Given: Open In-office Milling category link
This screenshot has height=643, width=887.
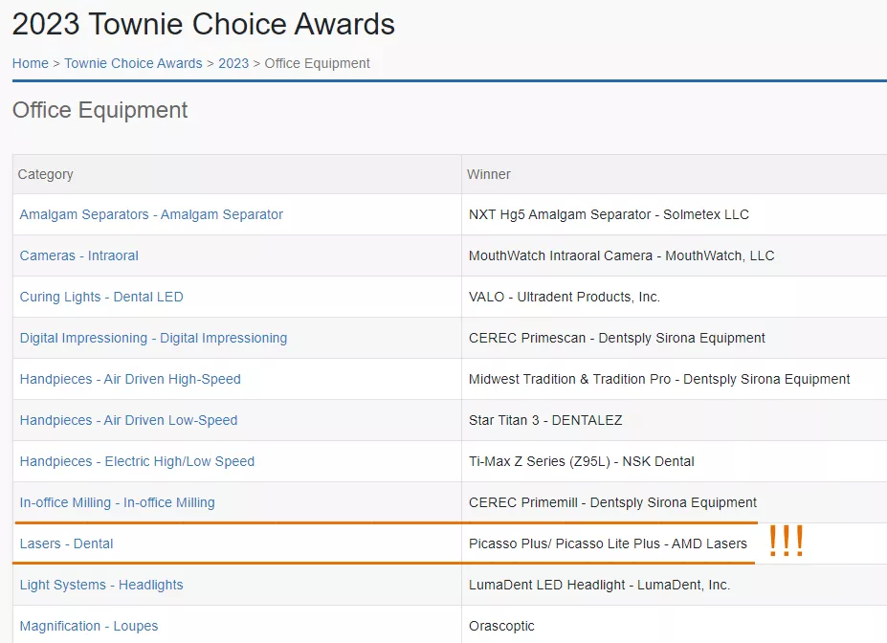Looking at the screenshot, I should pos(117,502).
